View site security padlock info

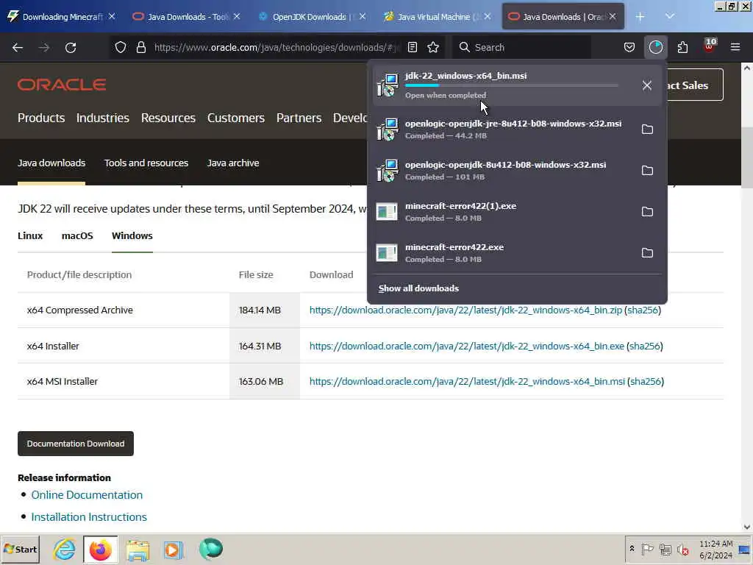pyautogui.click(x=140, y=47)
